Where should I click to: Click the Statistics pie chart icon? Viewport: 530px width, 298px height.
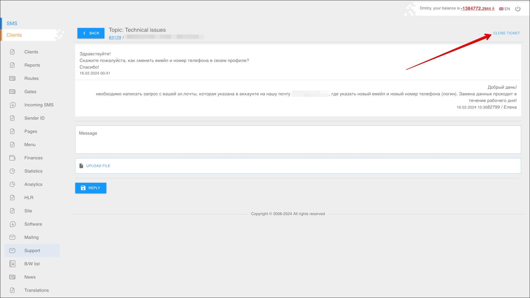point(12,171)
